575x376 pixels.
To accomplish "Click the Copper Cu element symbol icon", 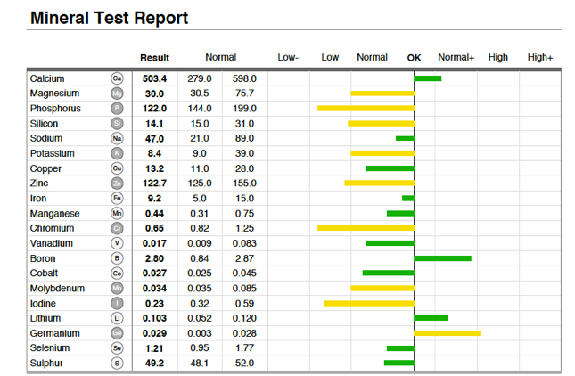I will (117, 168).
